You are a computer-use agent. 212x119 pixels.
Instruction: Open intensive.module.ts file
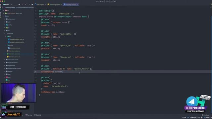click(13, 51)
